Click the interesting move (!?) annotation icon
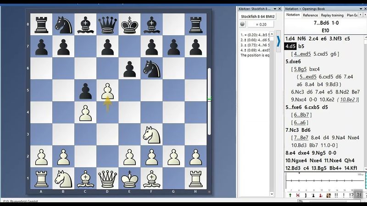The width and height of the screenshot is (367, 206). click(351, 195)
